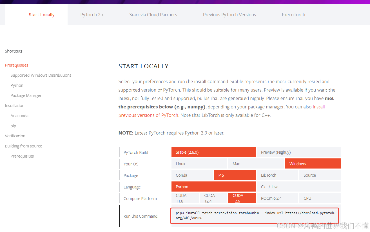The height and width of the screenshot is (232, 370).
Task: Click the Compute Platform row label
Action: point(140,199)
